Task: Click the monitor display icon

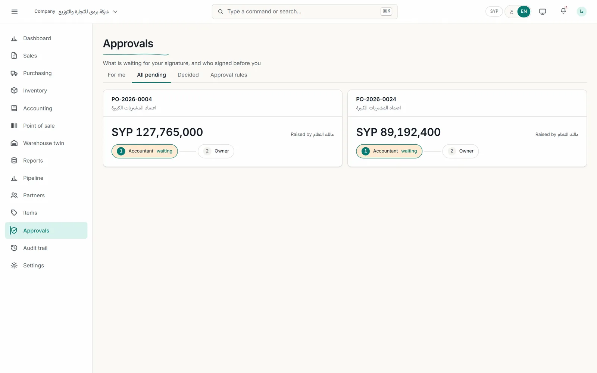Action: (543, 12)
